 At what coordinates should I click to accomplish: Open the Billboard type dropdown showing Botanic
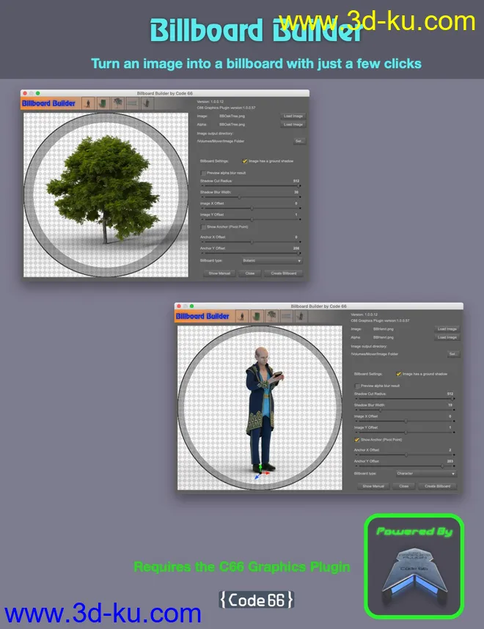point(271,261)
